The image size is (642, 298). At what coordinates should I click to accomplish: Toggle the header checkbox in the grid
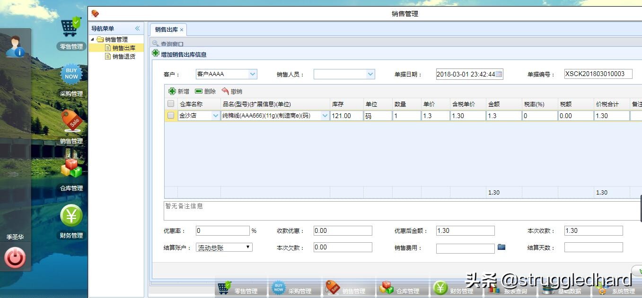[170, 103]
